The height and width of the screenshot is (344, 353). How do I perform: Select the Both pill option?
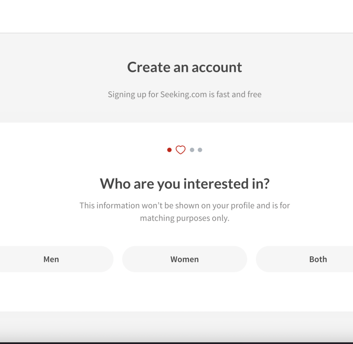point(318,259)
